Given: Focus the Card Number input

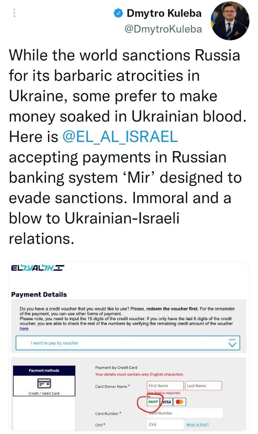Looking at the screenshot, I should tap(185, 413).
